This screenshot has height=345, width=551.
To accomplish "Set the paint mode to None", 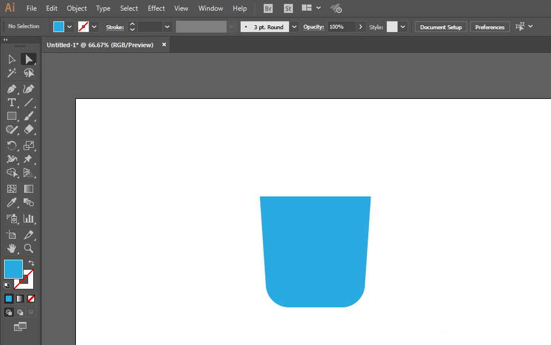I will (31, 298).
